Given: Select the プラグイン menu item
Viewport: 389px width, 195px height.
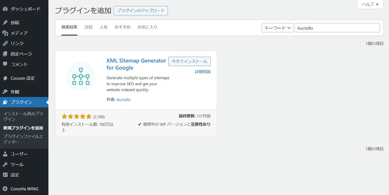Looking at the screenshot, I should (x=24, y=102).
